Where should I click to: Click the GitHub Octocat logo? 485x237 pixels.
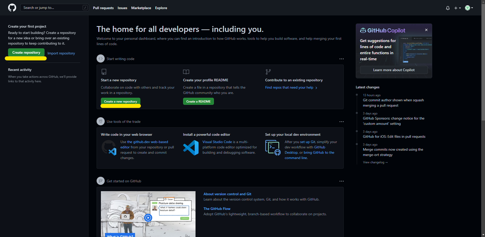click(12, 8)
